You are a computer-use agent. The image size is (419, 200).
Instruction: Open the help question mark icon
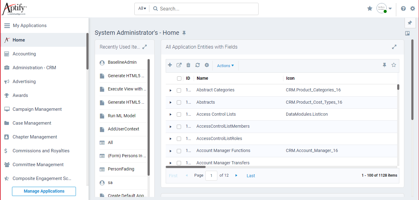tap(403, 9)
